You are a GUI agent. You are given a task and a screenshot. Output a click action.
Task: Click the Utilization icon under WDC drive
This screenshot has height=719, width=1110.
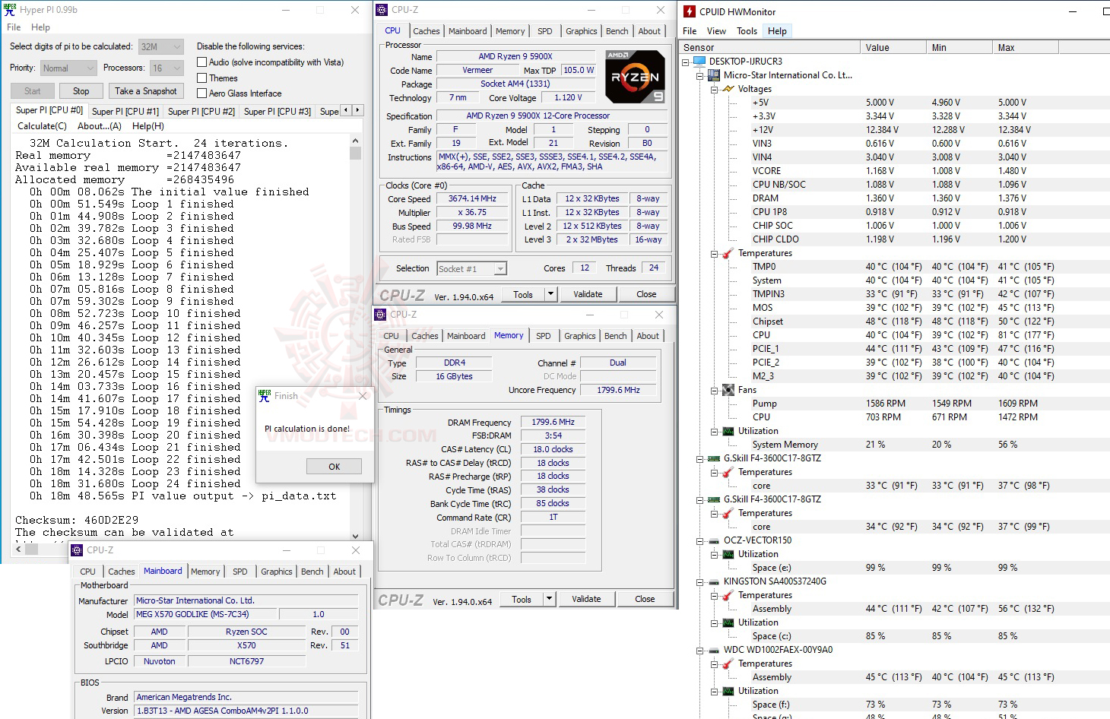728,691
